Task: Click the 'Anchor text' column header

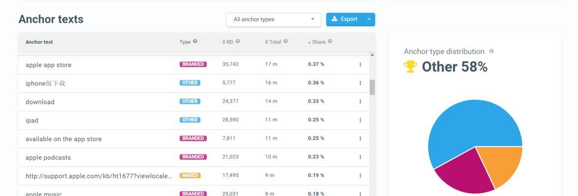Action: pyautogui.click(x=39, y=42)
